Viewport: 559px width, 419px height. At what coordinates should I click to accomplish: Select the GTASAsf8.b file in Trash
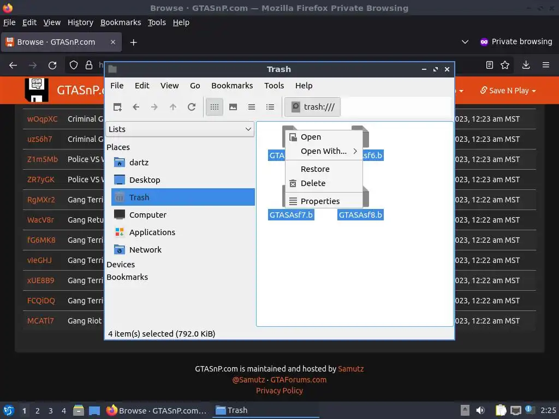[x=360, y=215]
